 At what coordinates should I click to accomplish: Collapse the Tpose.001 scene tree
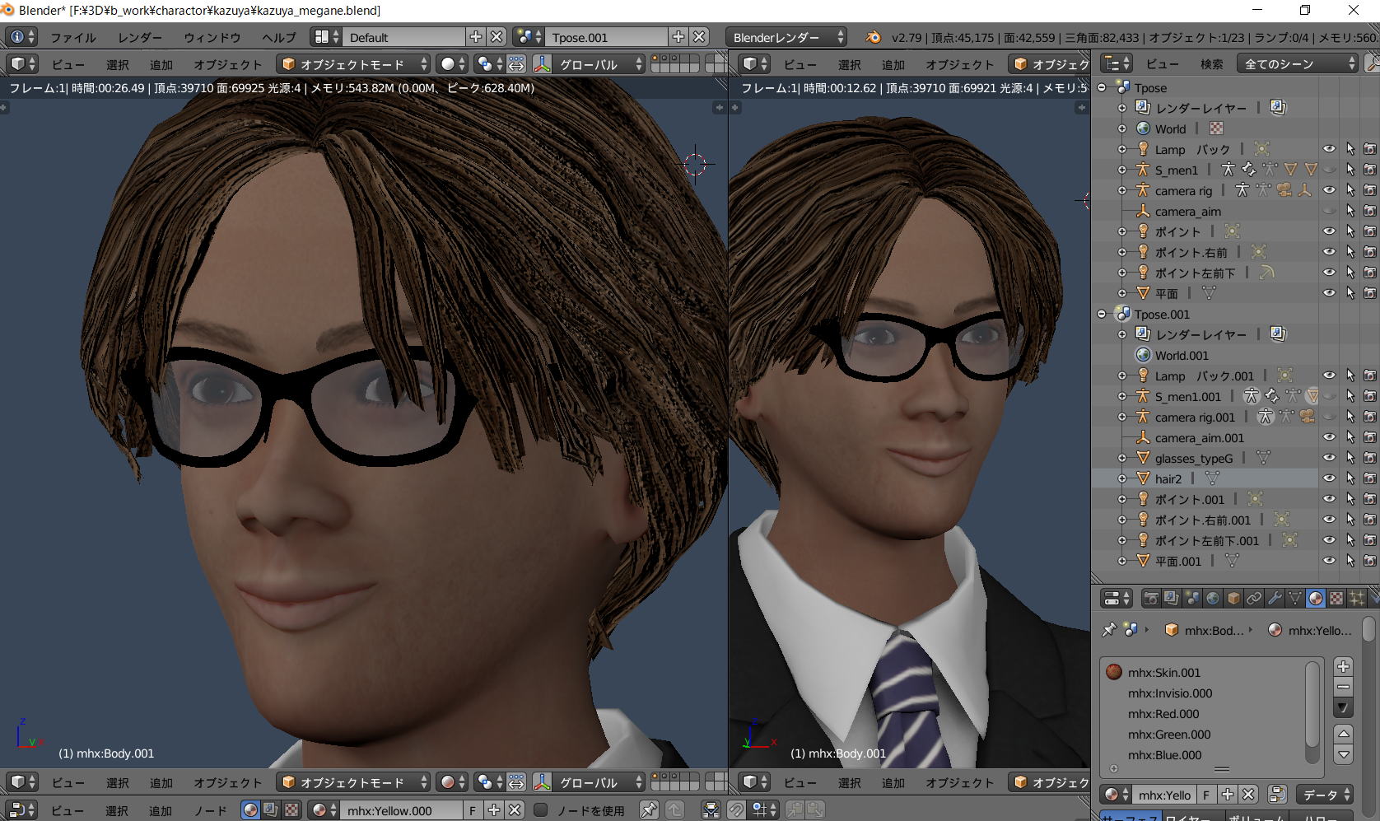[x=1103, y=314]
